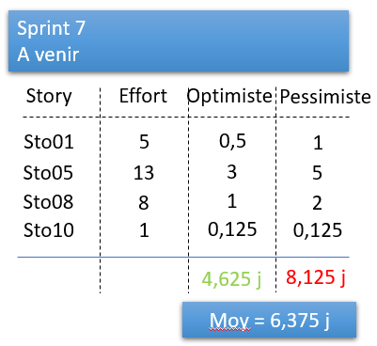This screenshot has height=346, width=377.
Task: Click the green total 4,625 j
Action: [x=231, y=279]
